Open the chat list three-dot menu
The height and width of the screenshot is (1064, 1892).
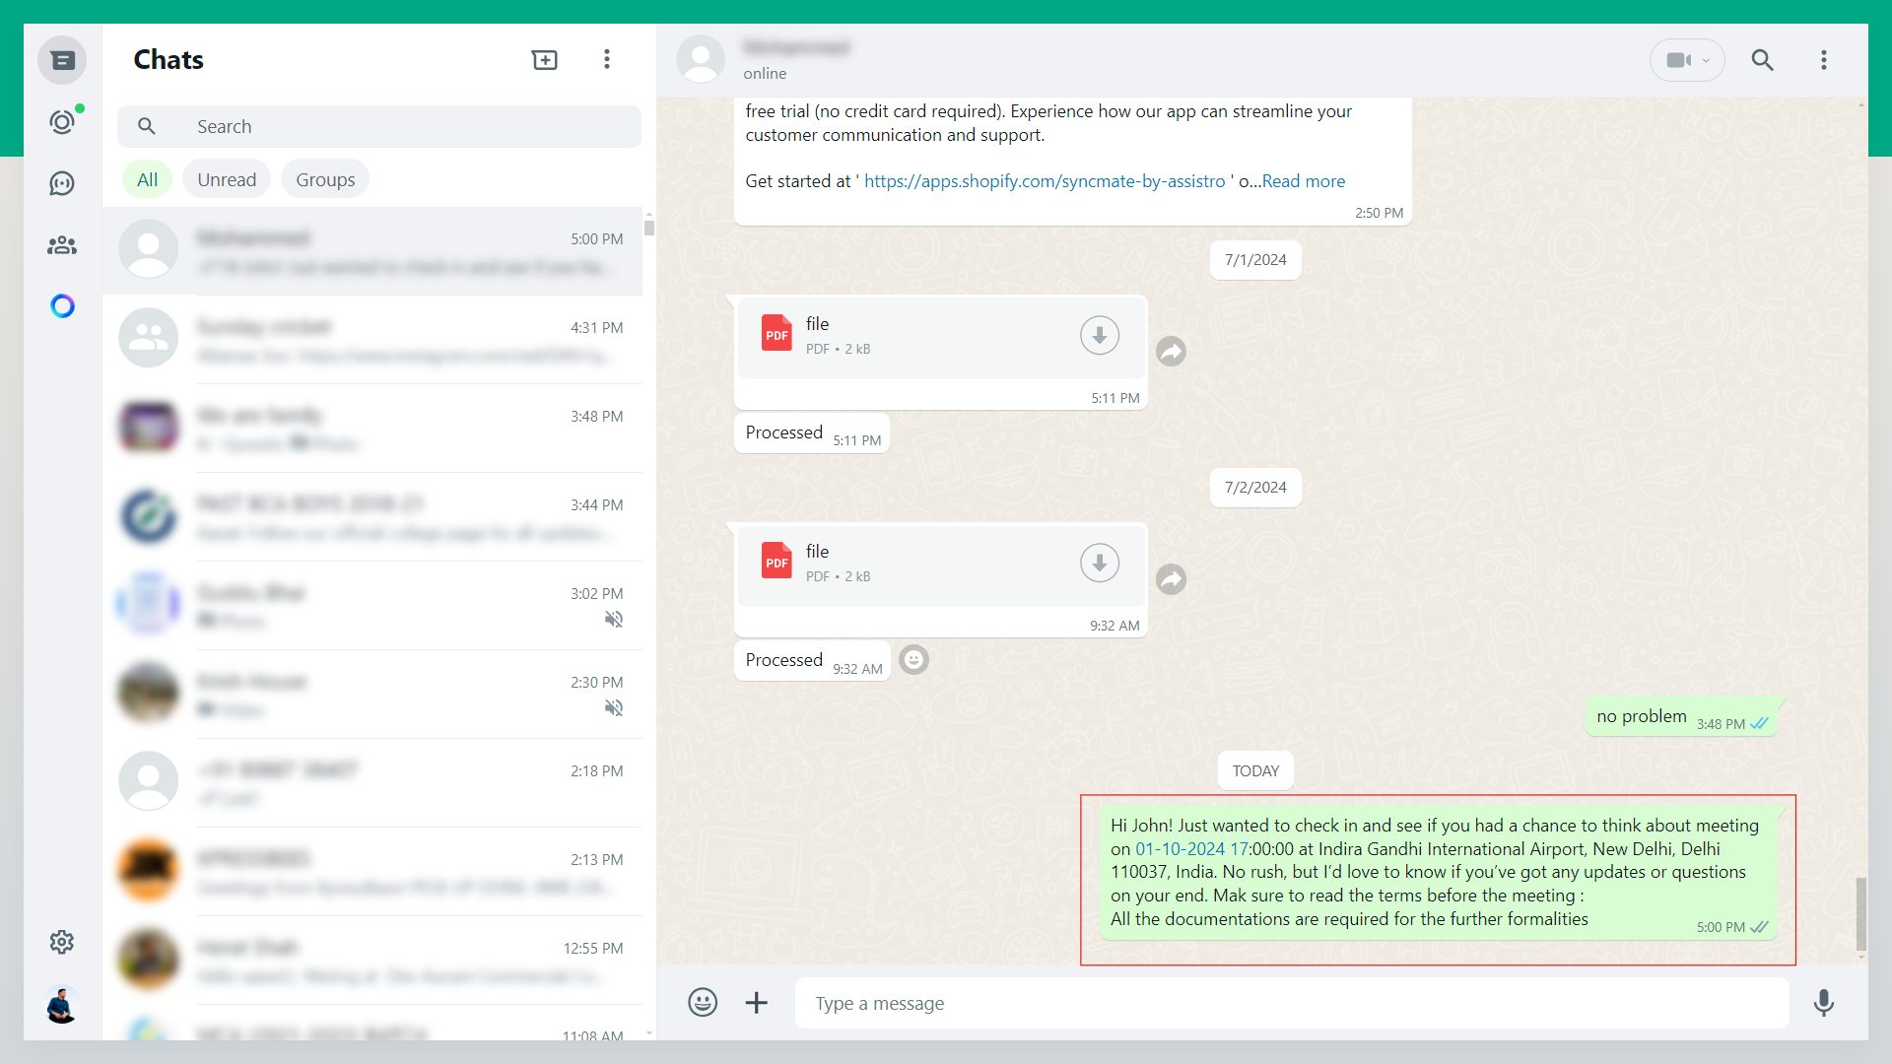click(607, 60)
